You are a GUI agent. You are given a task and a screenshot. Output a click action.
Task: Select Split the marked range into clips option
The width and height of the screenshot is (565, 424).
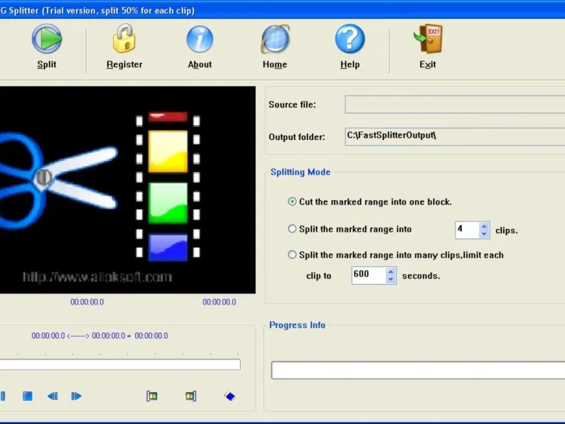[292, 228]
